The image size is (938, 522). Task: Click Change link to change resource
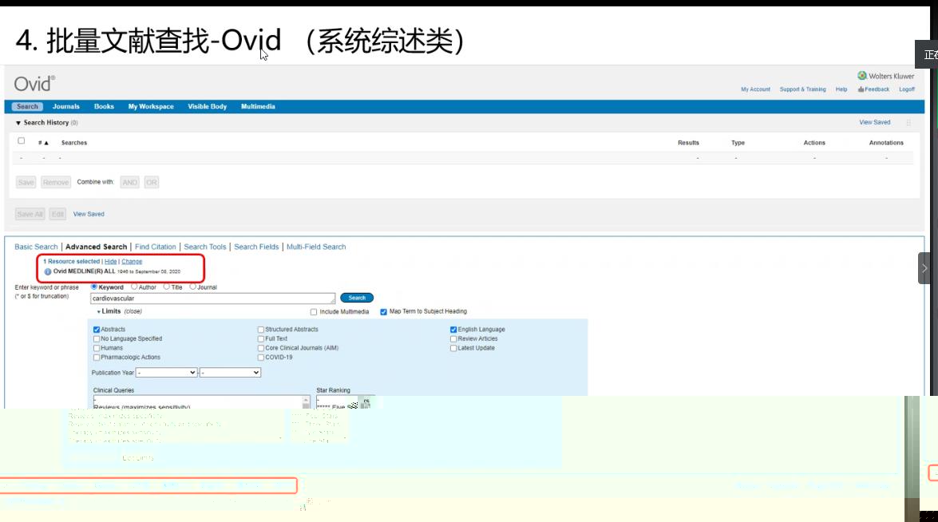pyautogui.click(x=132, y=261)
